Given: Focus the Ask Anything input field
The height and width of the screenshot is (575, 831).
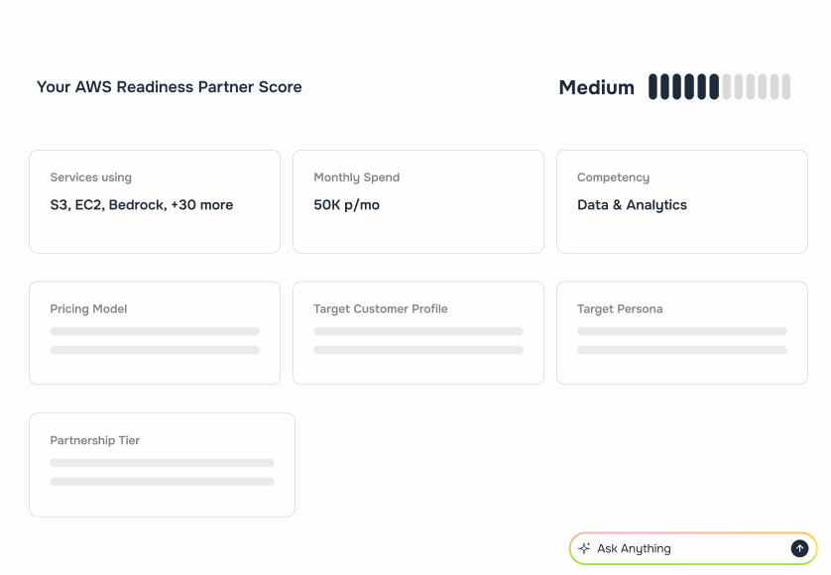Looking at the screenshot, I should point(693,548).
